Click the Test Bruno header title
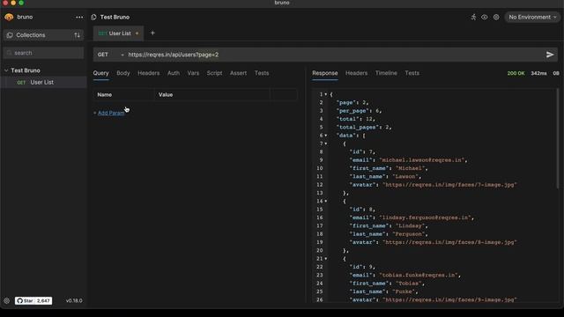This screenshot has width=564, height=317. pyautogui.click(x=115, y=17)
